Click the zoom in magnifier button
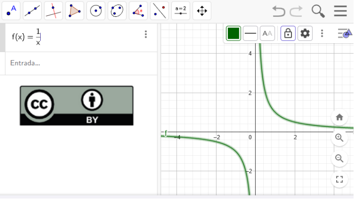The height and width of the screenshot is (200, 361). click(x=340, y=137)
